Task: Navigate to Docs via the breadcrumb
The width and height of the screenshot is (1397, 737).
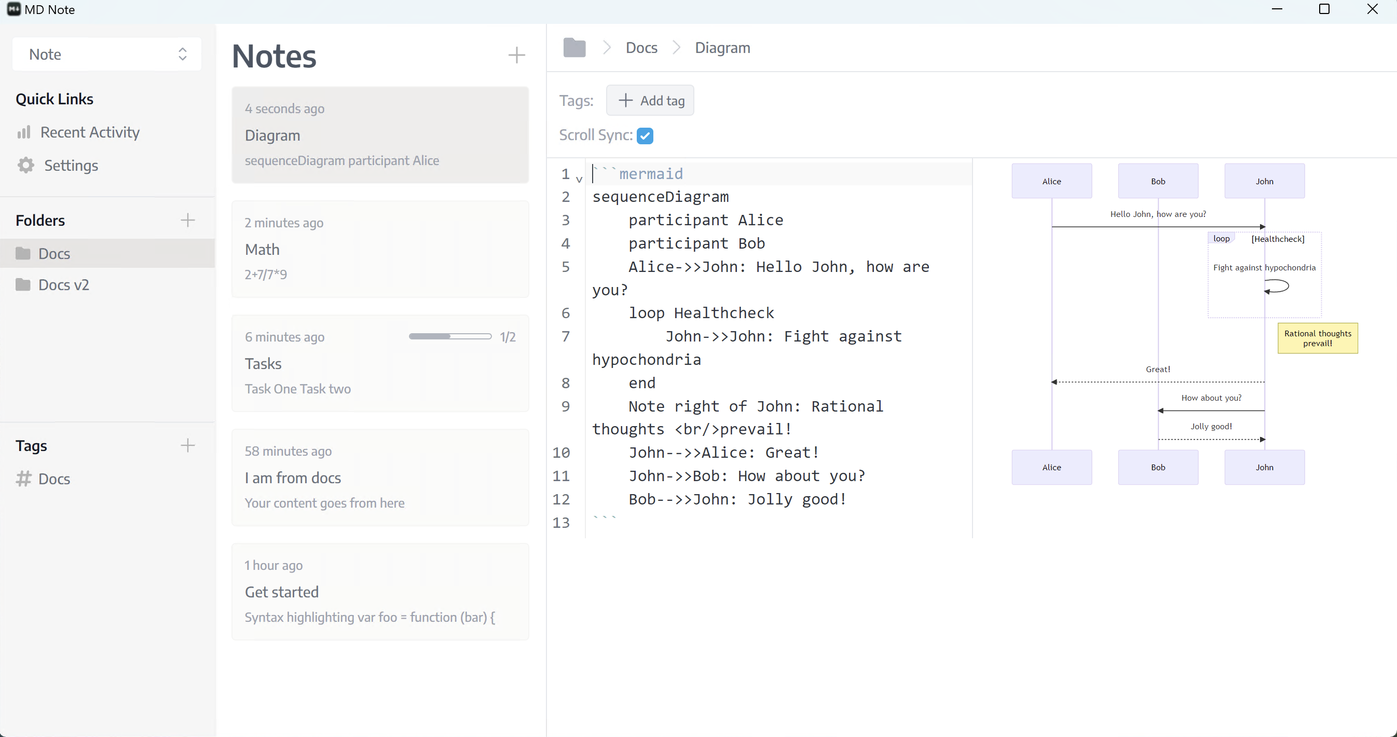Action: [641, 47]
